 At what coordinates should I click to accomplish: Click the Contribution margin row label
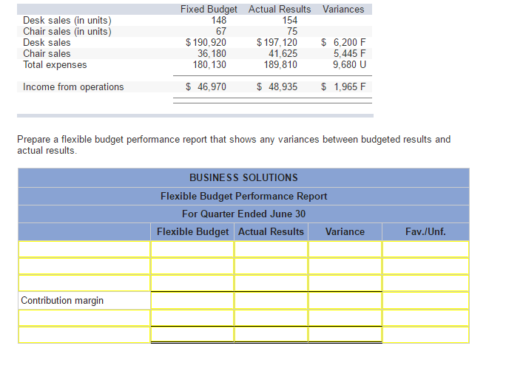pos(62,301)
